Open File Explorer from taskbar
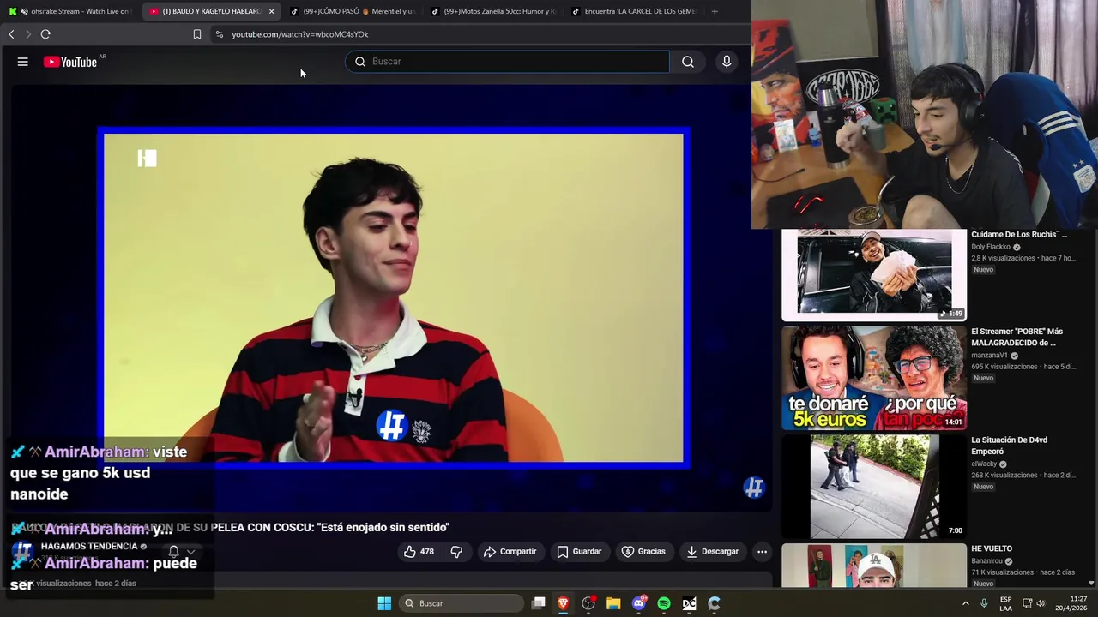This screenshot has width=1098, height=617. (x=613, y=603)
